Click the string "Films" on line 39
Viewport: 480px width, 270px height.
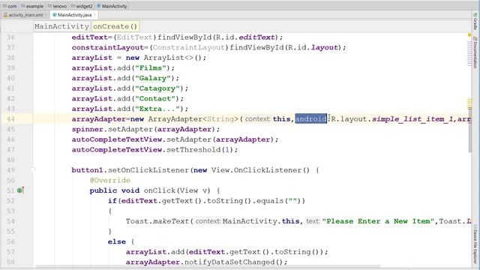pyautogui.click(x=150, y=67)
